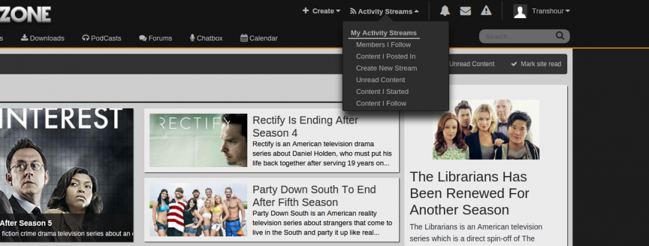Click The Librarians description text
The height and width of the screenshot is (246, 649).
[476, 232]
